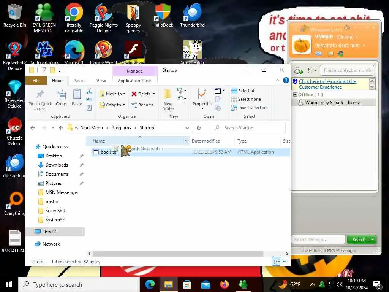Open Messenger Search button dropdown arrow
This screenshot has height=292, width=389.
[373, 240]
